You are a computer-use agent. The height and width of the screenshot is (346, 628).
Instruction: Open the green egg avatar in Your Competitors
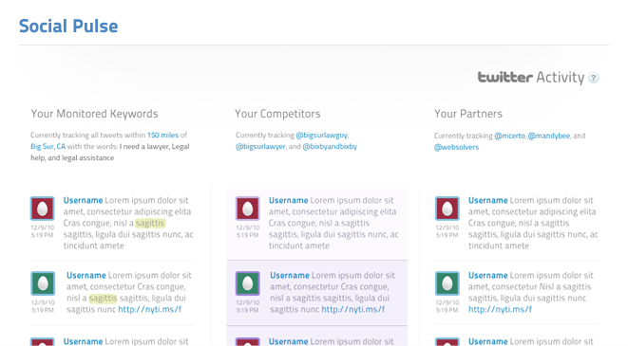click(248, 283)
